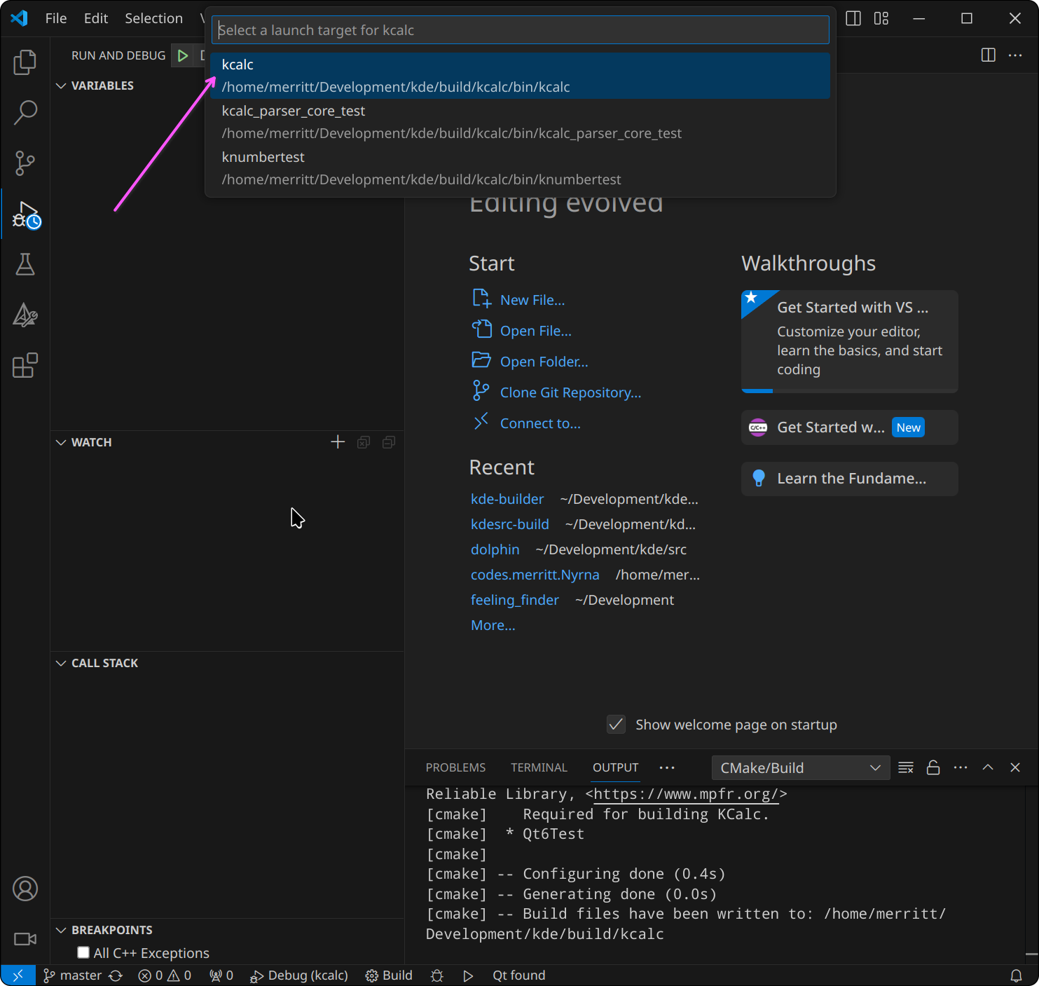Select kcalc_parser_core_test launch target
The width and height of the screenshot is (1039, 986).
(x=521, y=122)
